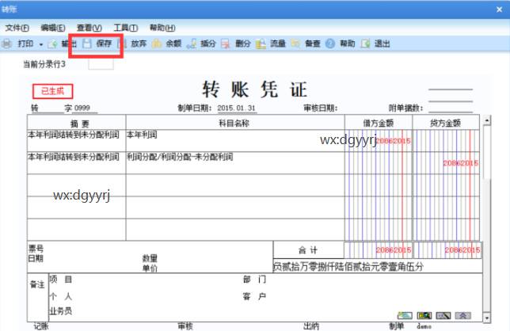
Task: Open the 文件(F) menu
Action: click(x=17, y=28)
